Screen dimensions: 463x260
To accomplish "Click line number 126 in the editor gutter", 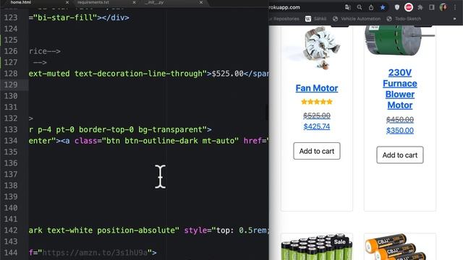I will 11,51.
